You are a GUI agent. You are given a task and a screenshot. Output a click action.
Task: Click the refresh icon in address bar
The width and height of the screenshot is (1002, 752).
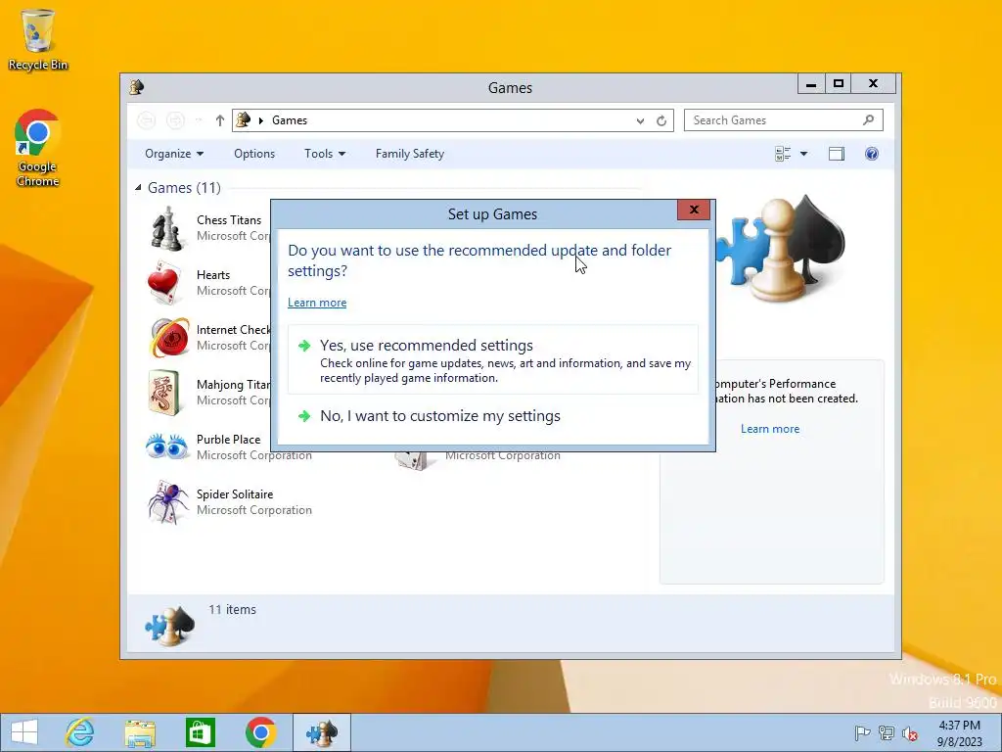pyautogui.click(x=661, y=120)
